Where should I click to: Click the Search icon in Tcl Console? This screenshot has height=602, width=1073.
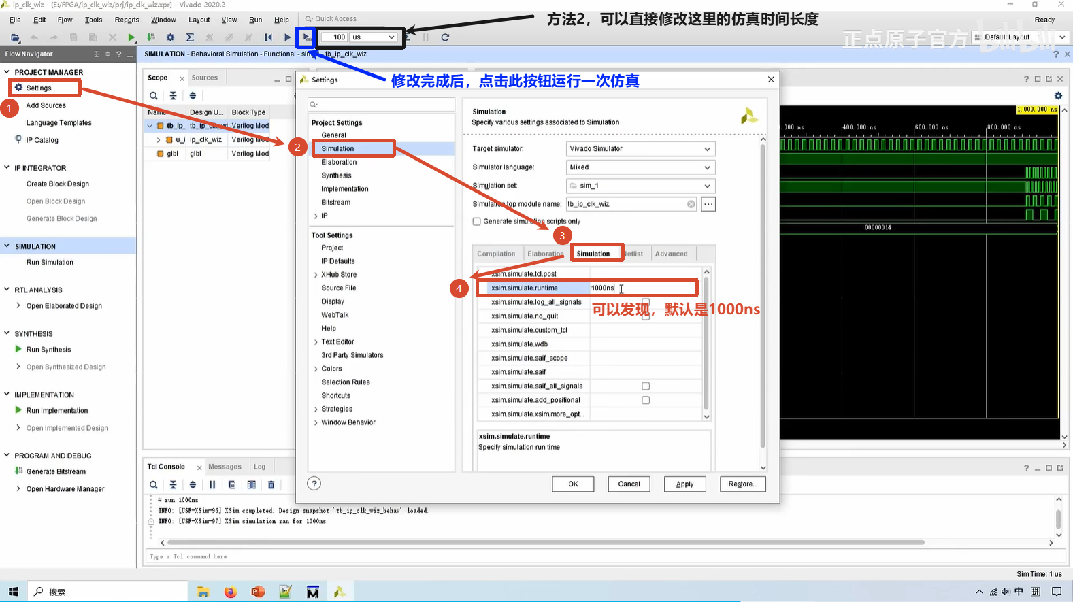(x=154, y=485)
